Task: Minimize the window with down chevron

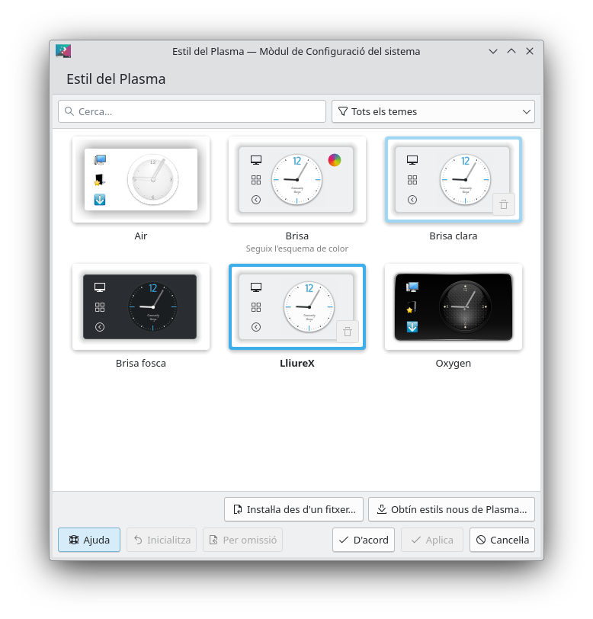Action: (x=492, y=51)
